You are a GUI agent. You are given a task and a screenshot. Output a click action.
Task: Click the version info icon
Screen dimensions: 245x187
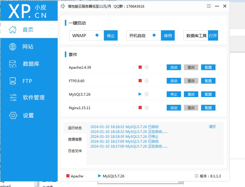point(196,176)
